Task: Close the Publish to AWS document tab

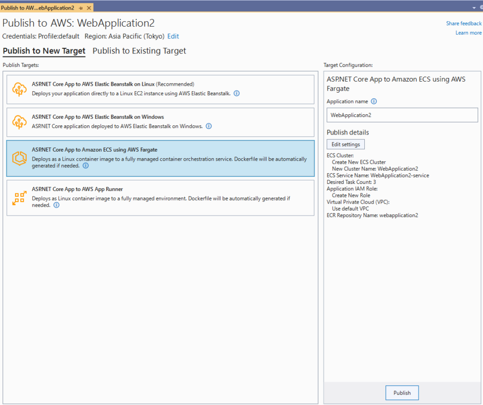Action: 89,8
